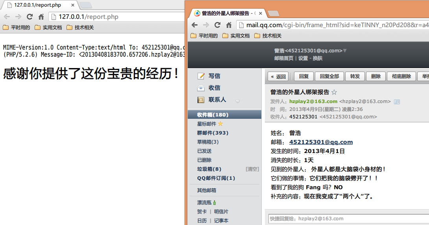The width and height of the screenshot is (429, 225).
Task: Click the 转发 button
Action: (355, 77)
